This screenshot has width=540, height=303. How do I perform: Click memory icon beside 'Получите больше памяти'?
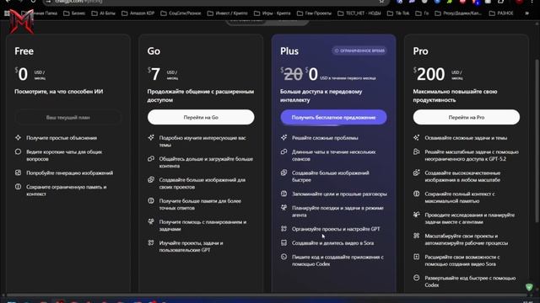(151, 200)
